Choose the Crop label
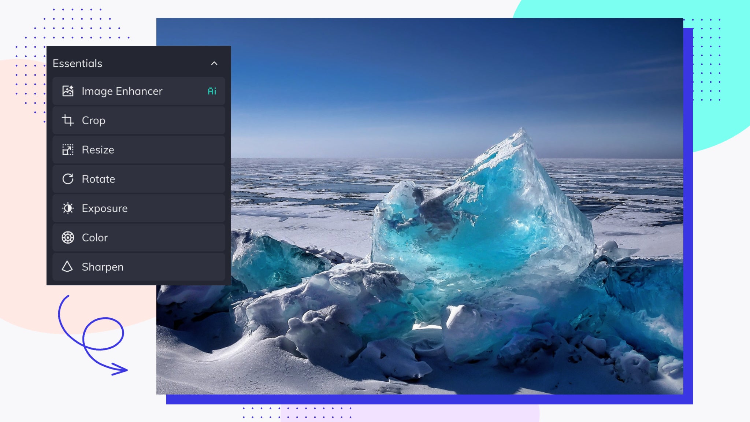Image resolution: width=750 pixels, height=422 pixels. coord(93,121)
